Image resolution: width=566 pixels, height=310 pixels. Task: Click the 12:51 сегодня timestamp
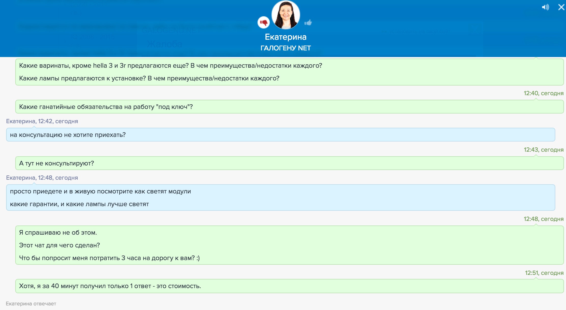tap(544, 273)
